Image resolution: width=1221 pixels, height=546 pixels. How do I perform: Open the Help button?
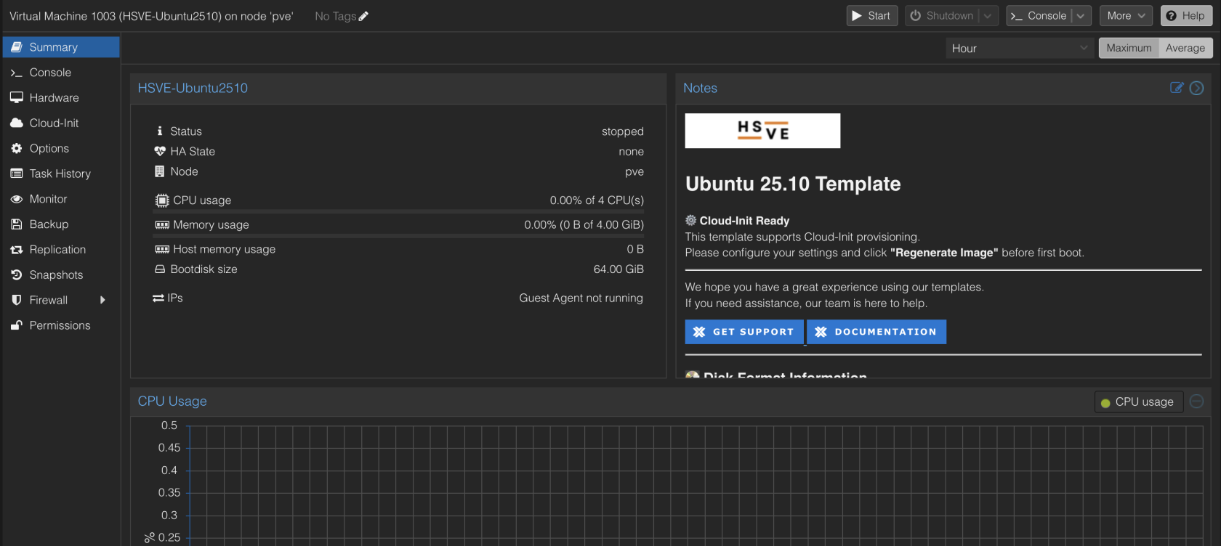pos(1186,16)
